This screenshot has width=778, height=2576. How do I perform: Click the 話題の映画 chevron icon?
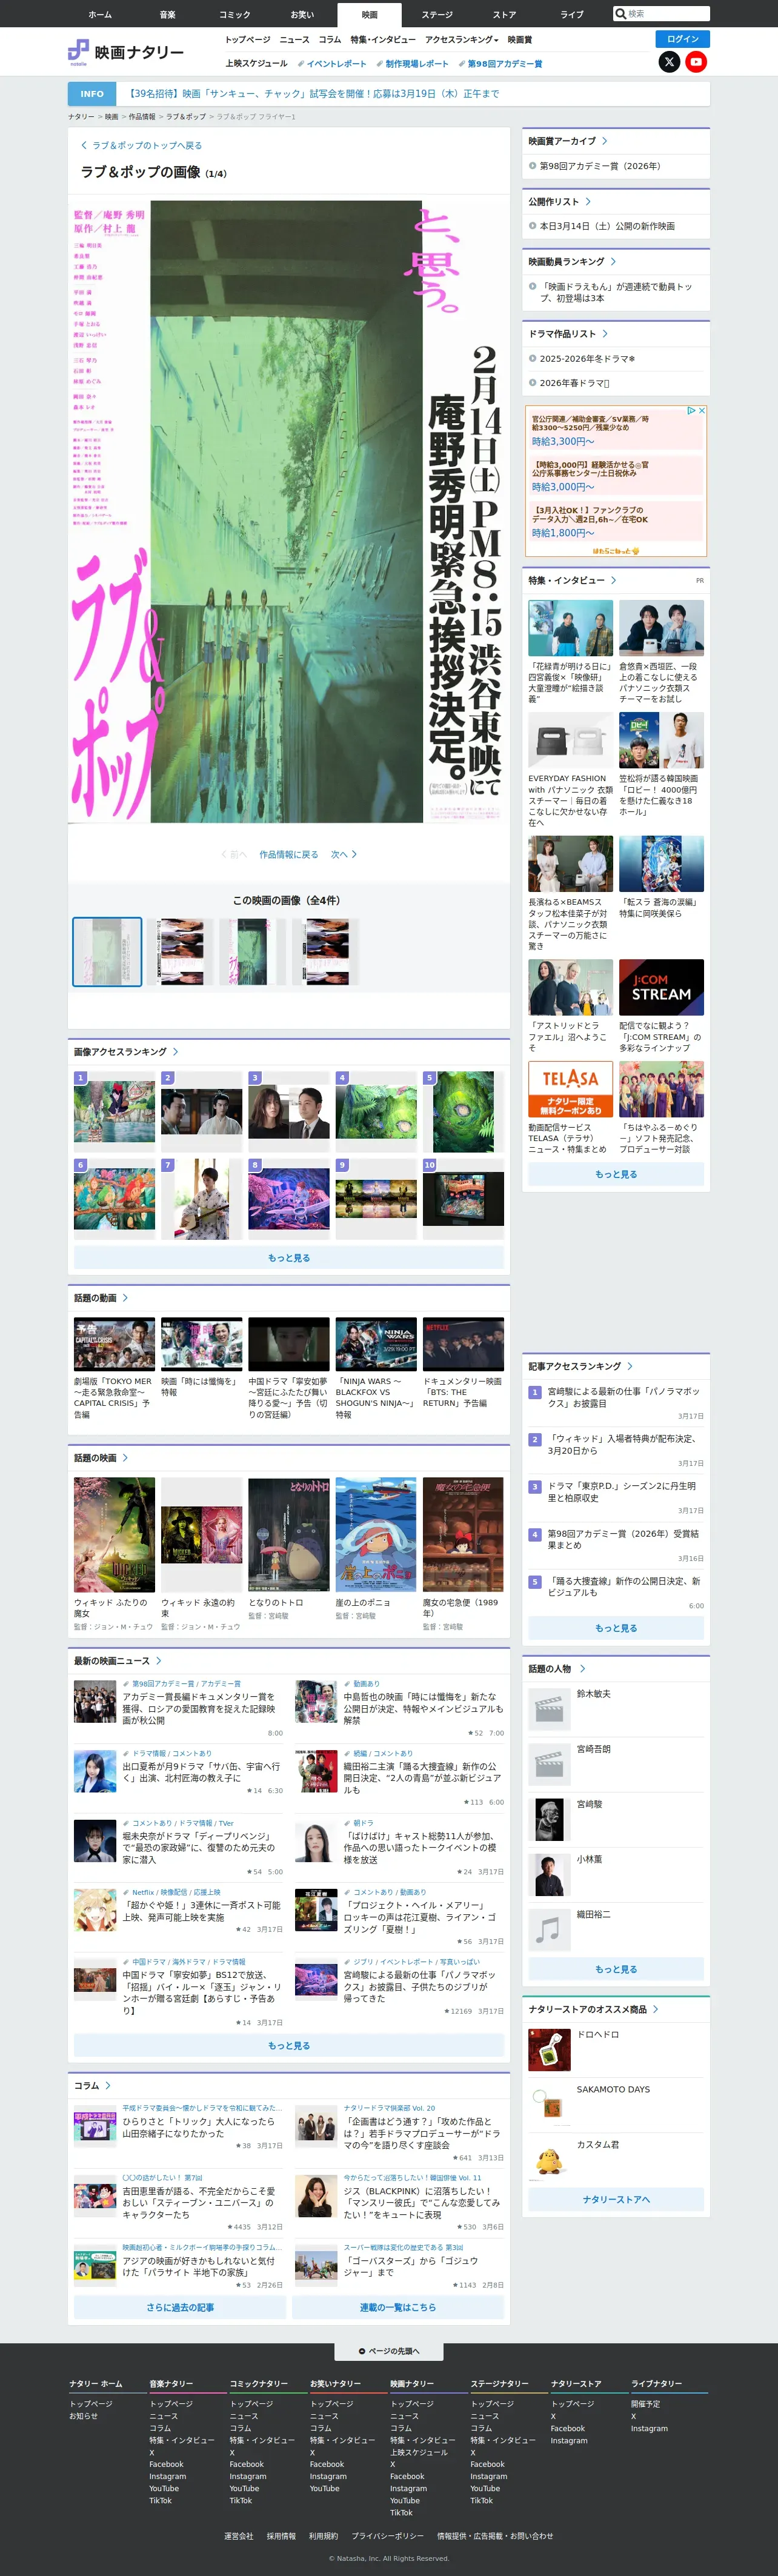(125, 1457)
